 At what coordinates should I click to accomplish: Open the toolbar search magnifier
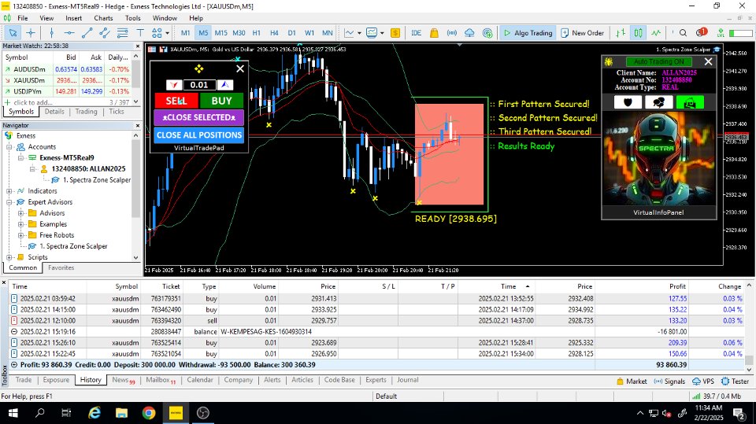tap(684, 33)
